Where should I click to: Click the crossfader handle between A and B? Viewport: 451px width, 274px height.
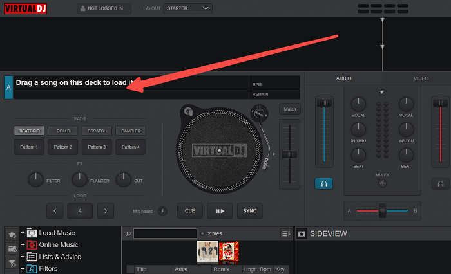382,210
